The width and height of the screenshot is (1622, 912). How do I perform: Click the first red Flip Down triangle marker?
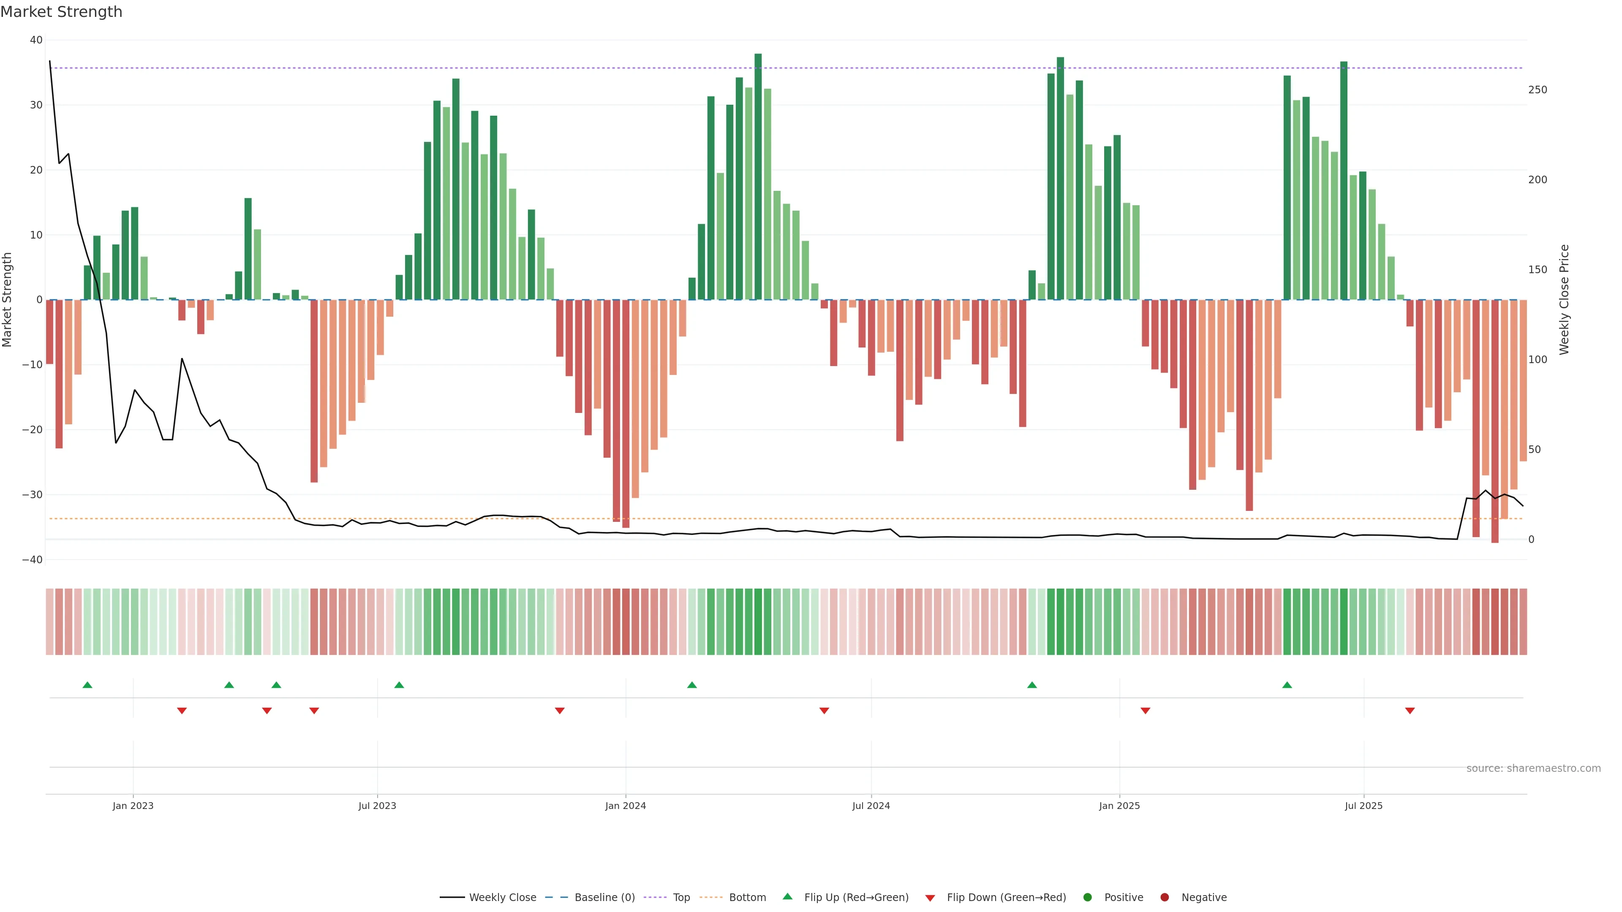click(182, 711)
